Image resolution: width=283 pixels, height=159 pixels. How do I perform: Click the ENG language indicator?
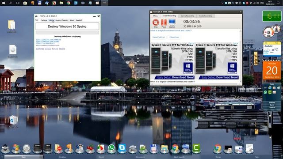click(x=262, y=3)
